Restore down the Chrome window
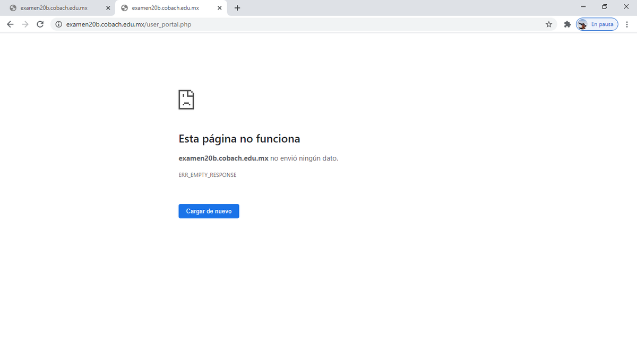637x339 pixels. [605, 7]
